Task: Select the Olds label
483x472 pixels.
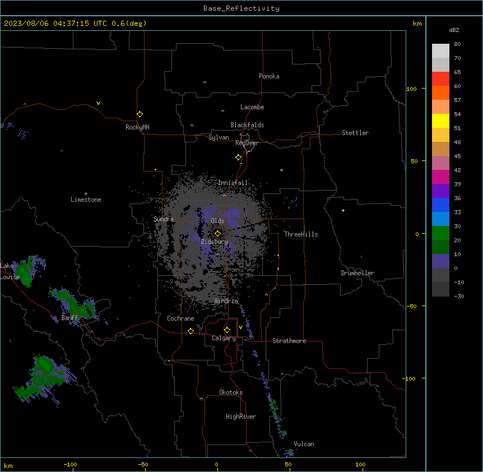Action: pyautogui.click(x=217, y=221)
